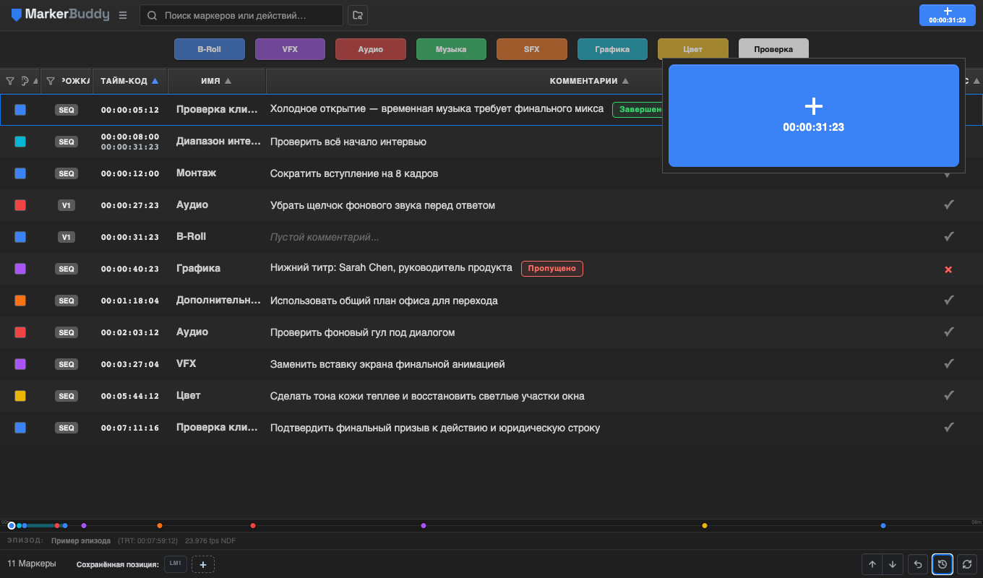Toggle checkmark for Аудио row 00:00:27:23
Viewport: 983px width, 578px height.
point(949,205)
